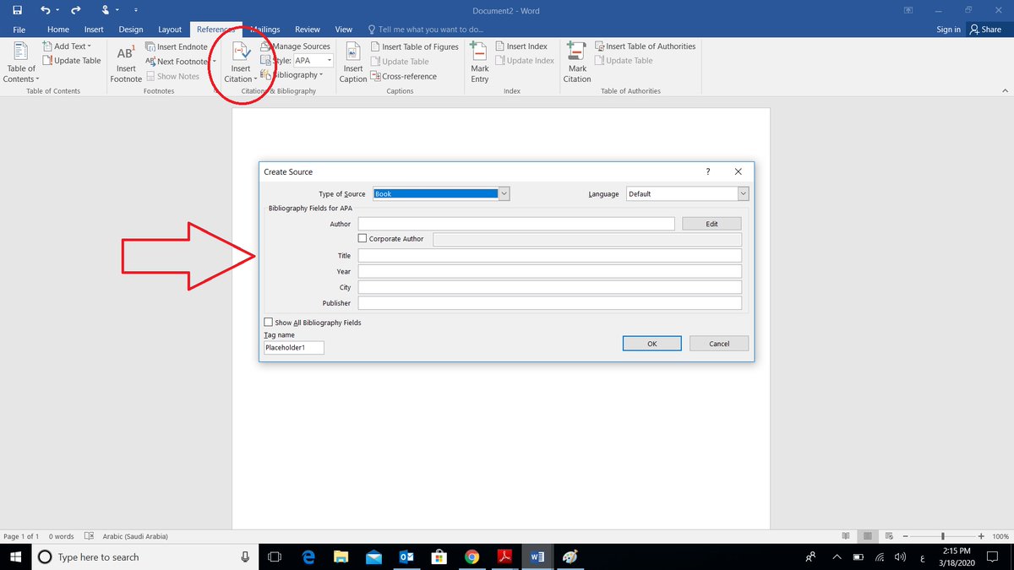The image size is (1014, 570).
Task: Open Ribbon Display Options
Action: 908,10
